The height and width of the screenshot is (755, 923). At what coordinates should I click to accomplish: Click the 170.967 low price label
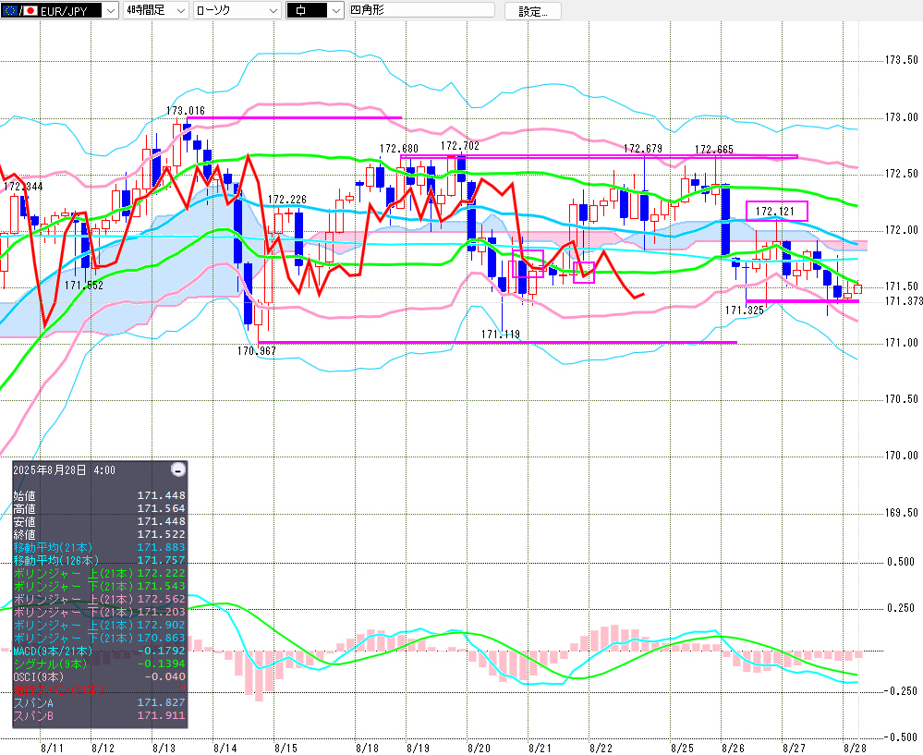click(257, 351)
